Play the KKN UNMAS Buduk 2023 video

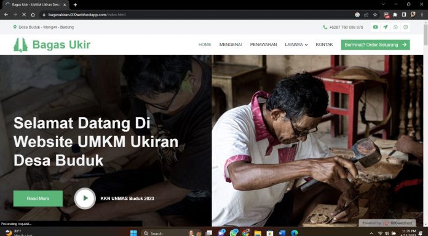click(85, 198)
